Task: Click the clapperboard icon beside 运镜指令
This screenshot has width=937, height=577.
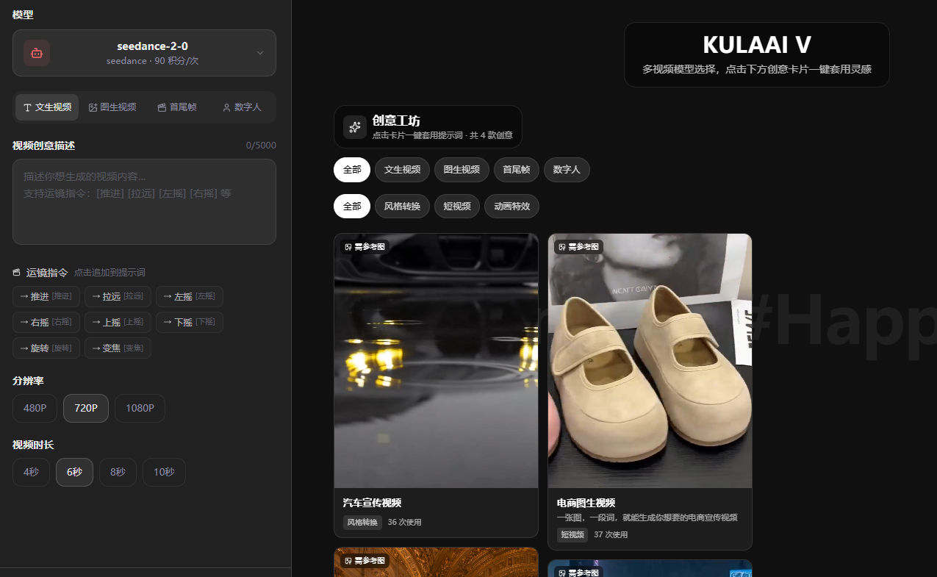Action: 17,273
